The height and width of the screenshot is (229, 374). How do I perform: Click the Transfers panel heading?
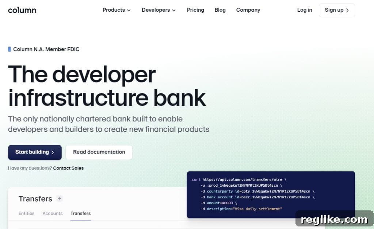[x=35, y=199]
